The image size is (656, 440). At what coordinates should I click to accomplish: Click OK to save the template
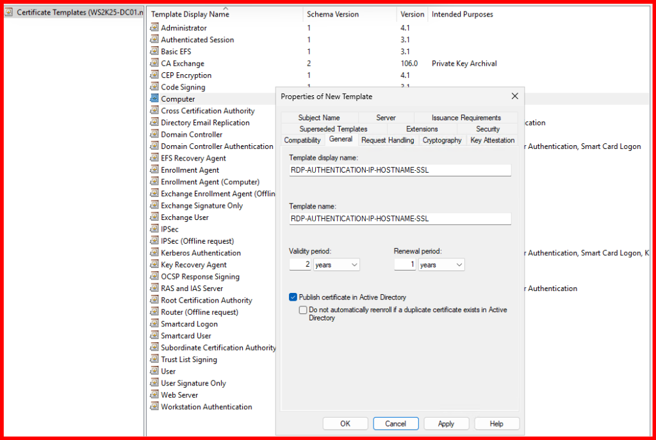pyautogui.click(x=345, y=423)
